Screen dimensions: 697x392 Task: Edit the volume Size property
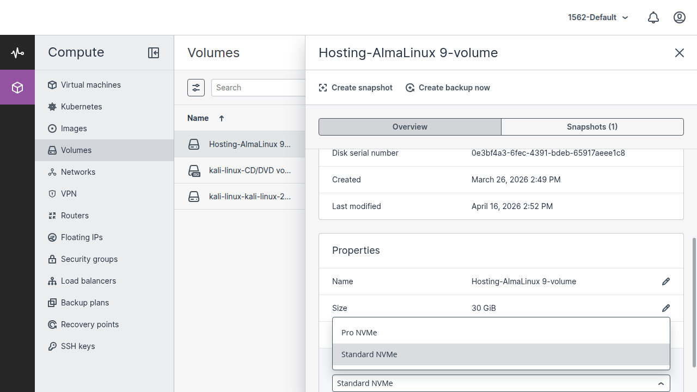(x=666, y=308)
